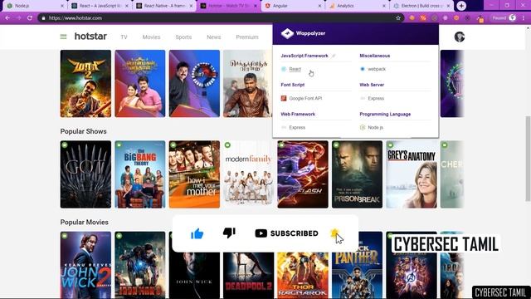Image resolution: width=531 pixels, height=299 pixels.
Task: Switch to the Angular browser tab
Action: tap(293, 6)
